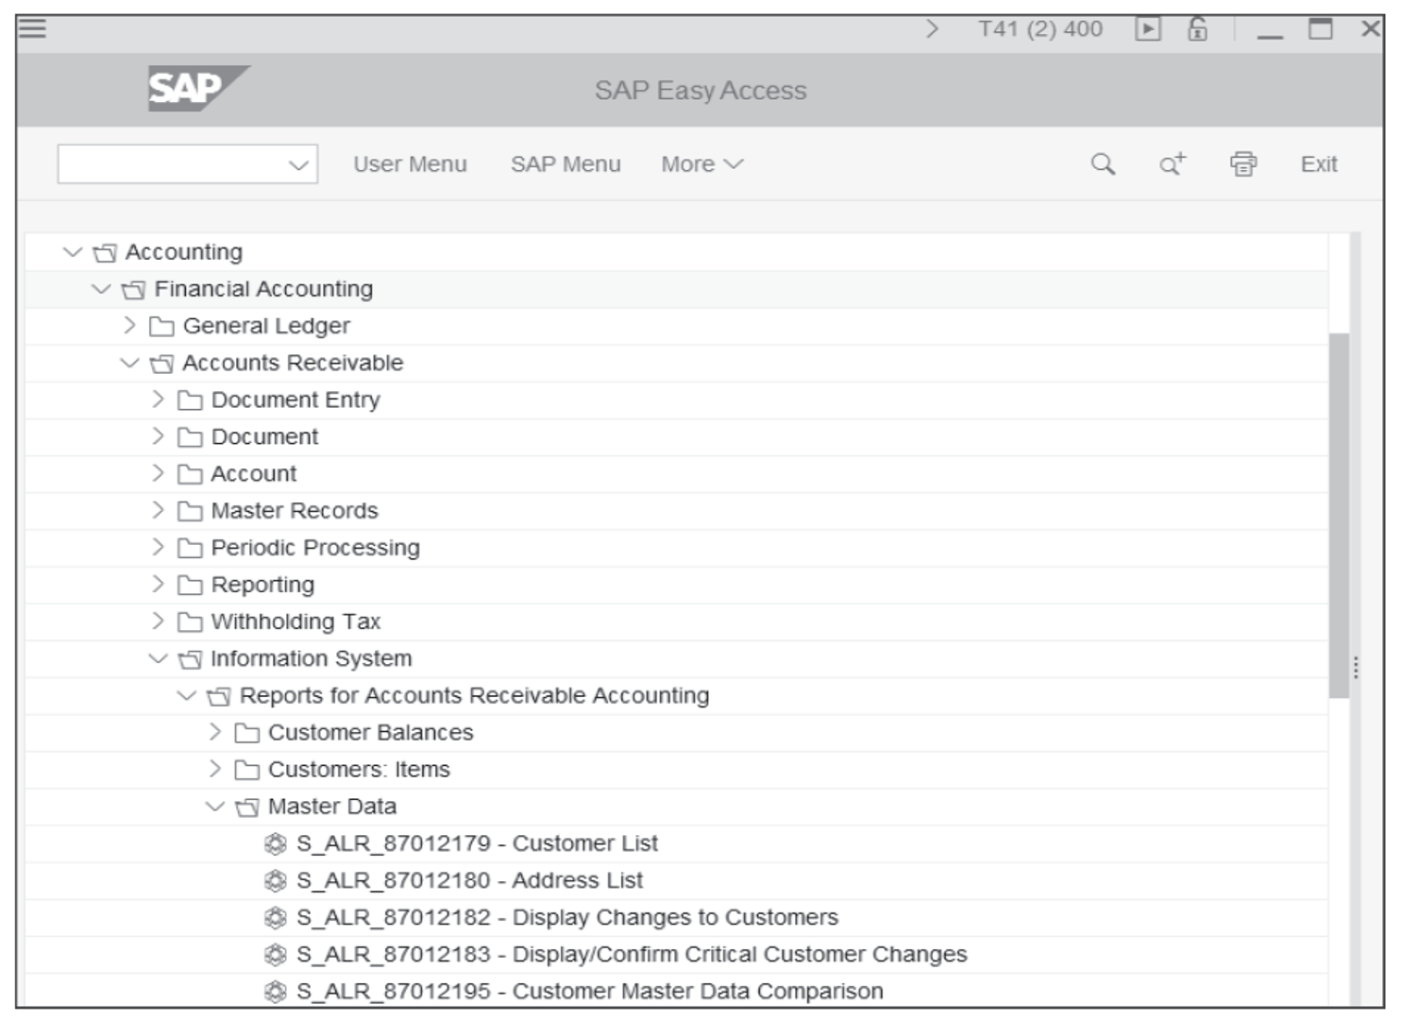
Task: Click the print icon
Action: pos(1243,163)
